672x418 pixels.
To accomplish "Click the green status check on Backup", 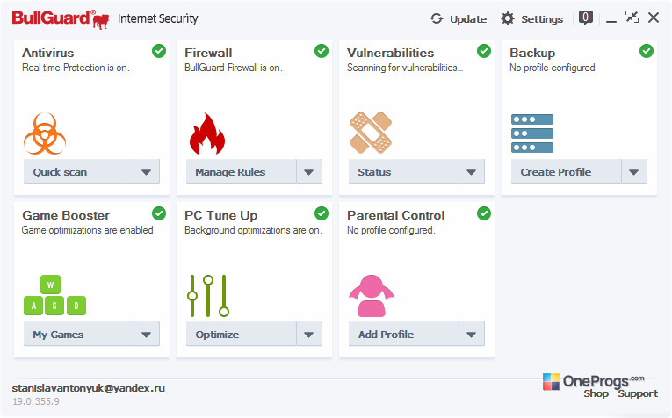I will click(647, 51).
